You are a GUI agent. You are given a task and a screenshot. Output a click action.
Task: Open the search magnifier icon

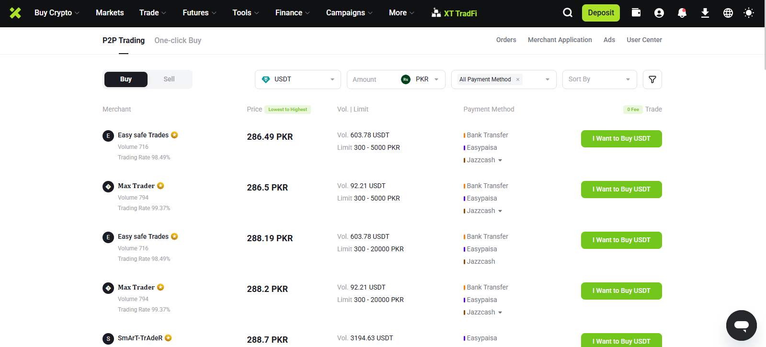click(x=568, y=13)
